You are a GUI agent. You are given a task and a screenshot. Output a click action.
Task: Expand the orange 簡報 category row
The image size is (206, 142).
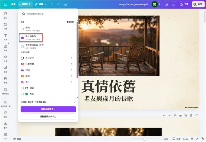coord(47,76)
